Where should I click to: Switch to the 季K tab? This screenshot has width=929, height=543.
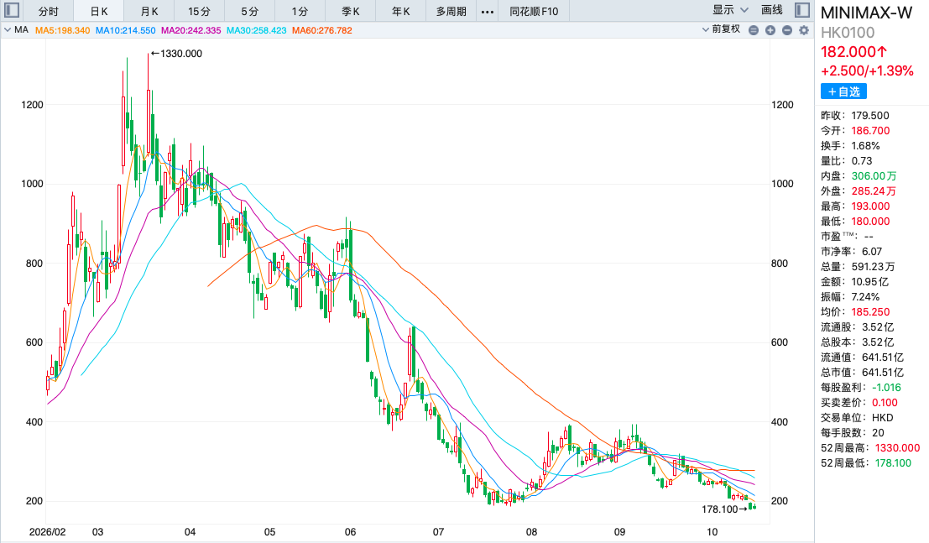350,11
